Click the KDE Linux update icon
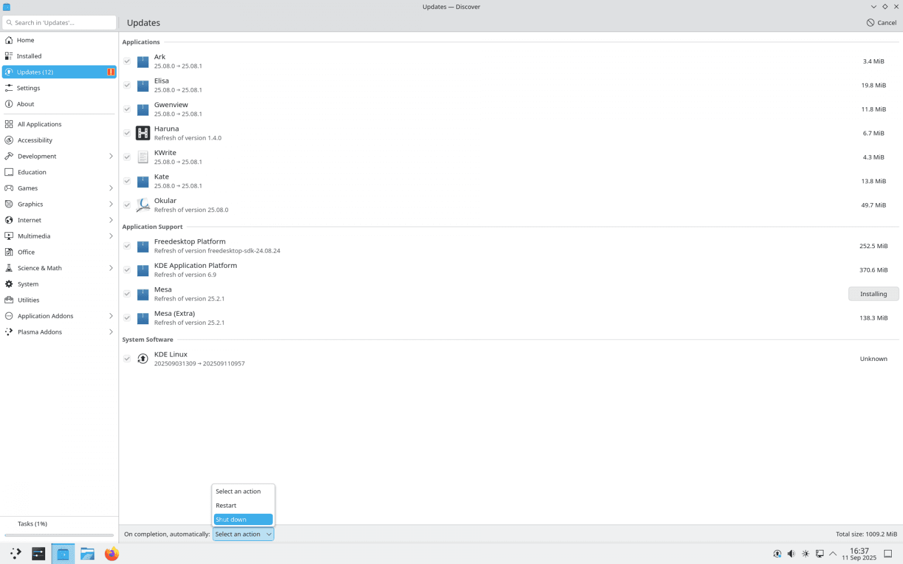This screenshot has width=903, height=564. coord(143,359)
